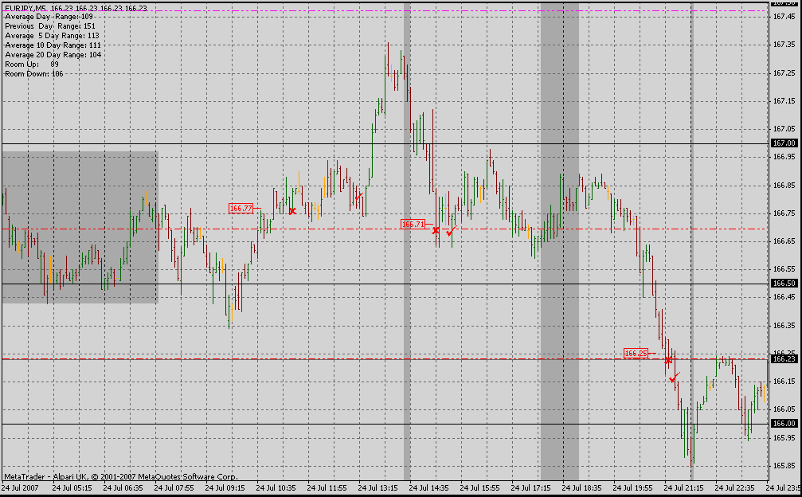Screen dimensions: 802x497
Task: Select the 166.71 price tag label
Action: pyautogui.click(x=413, y=225)
